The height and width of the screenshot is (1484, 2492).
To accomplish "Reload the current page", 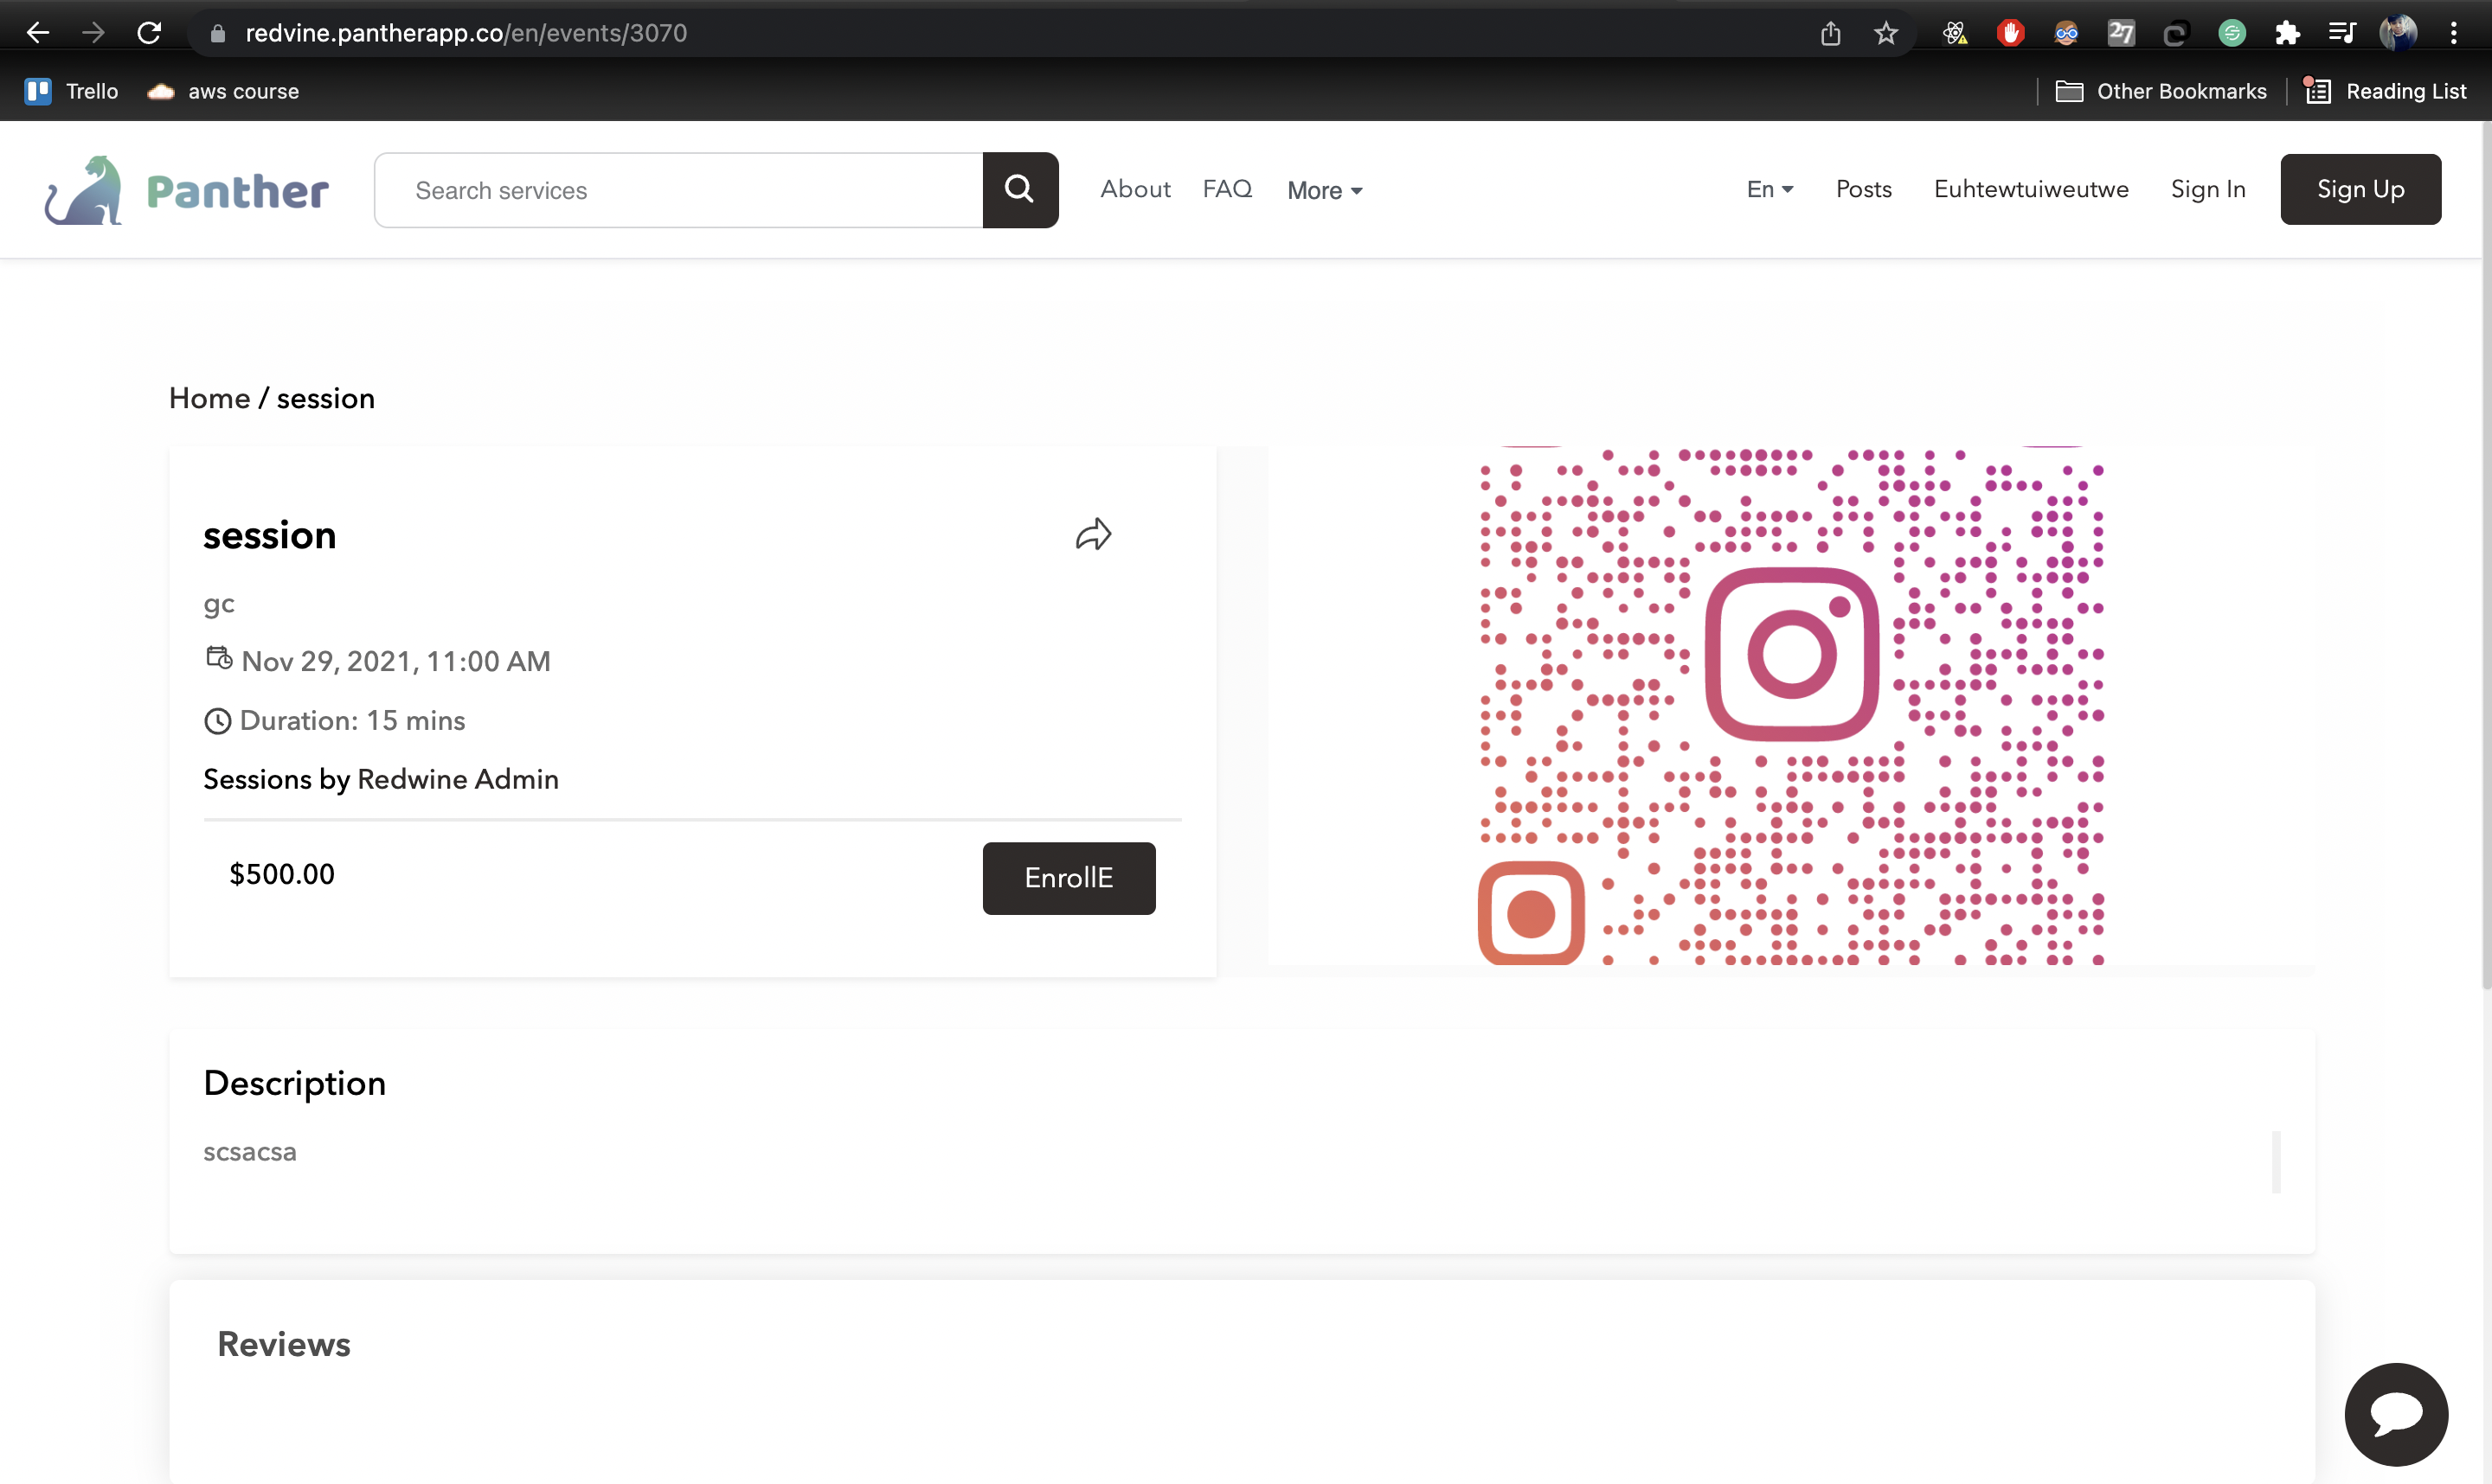I will pyautogui.click(x=149, y=33).
